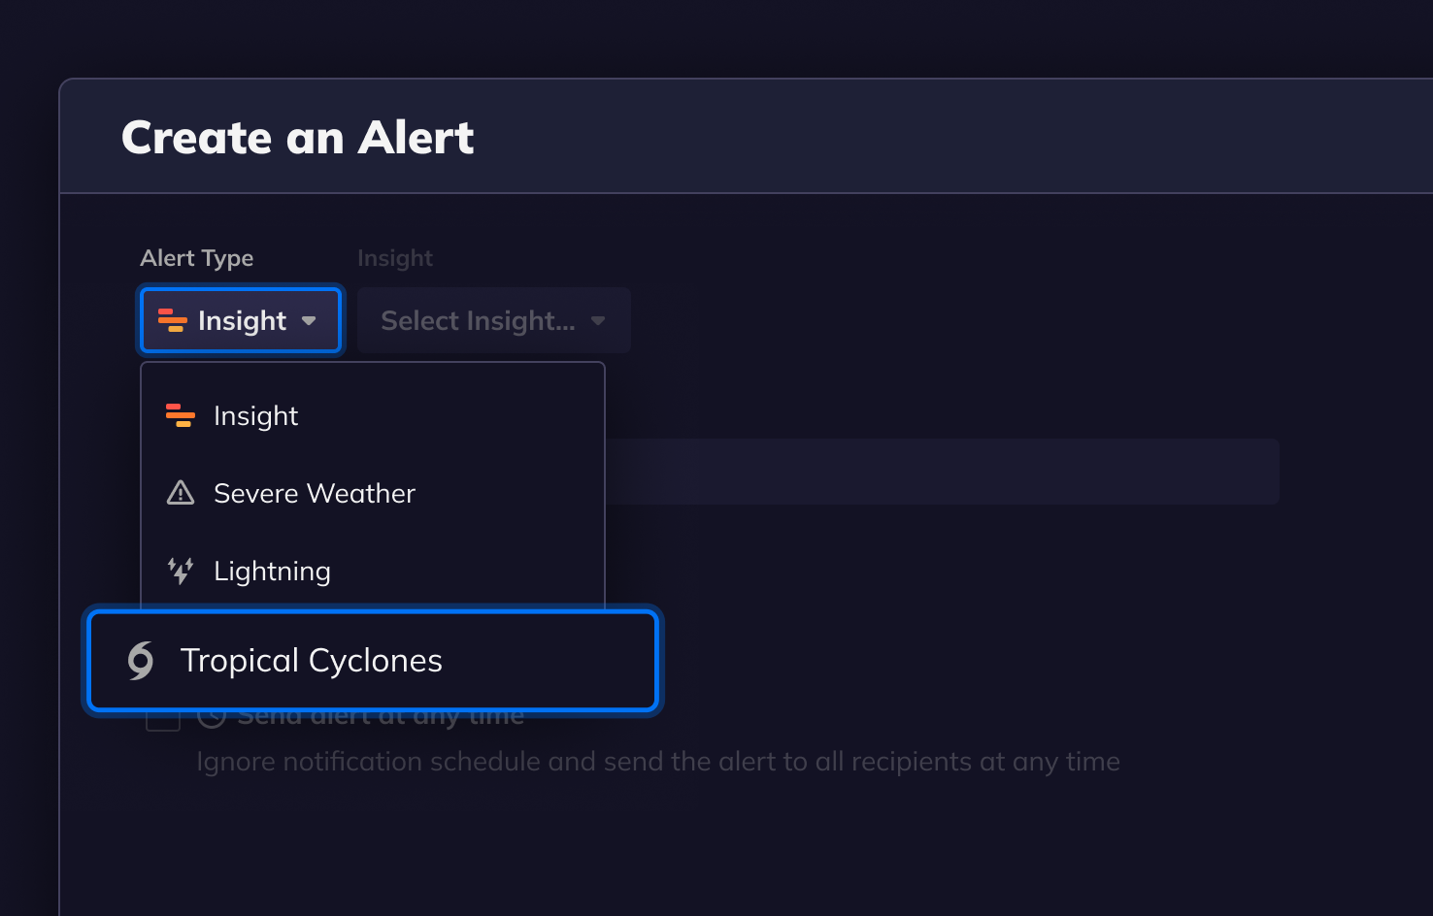Select Severe Weather alert type
The height and width of the screenshot is (916, 1433).
[315, 493]
